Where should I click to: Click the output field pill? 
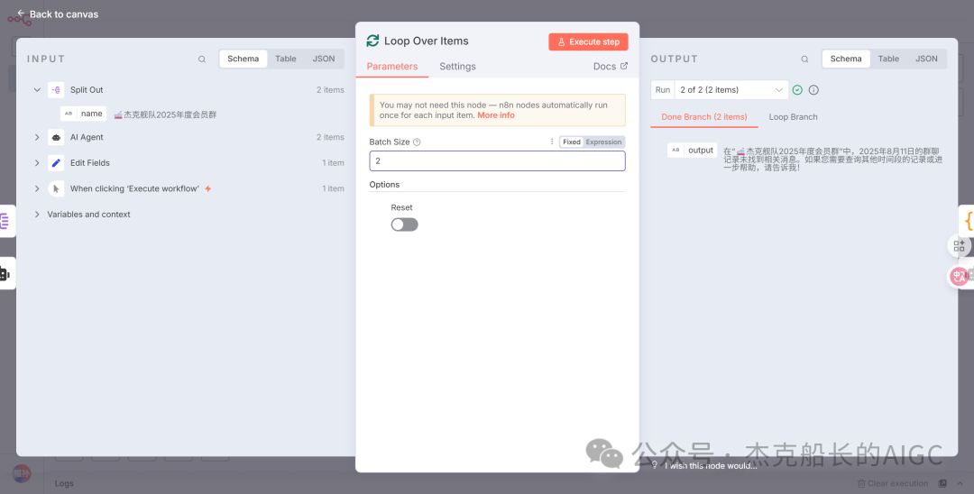point(692,151)
